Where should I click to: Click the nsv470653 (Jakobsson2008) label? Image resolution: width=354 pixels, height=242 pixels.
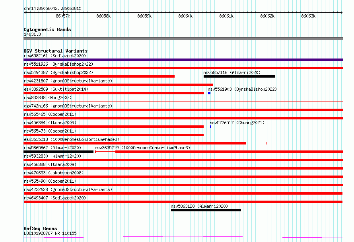[54, 173]
